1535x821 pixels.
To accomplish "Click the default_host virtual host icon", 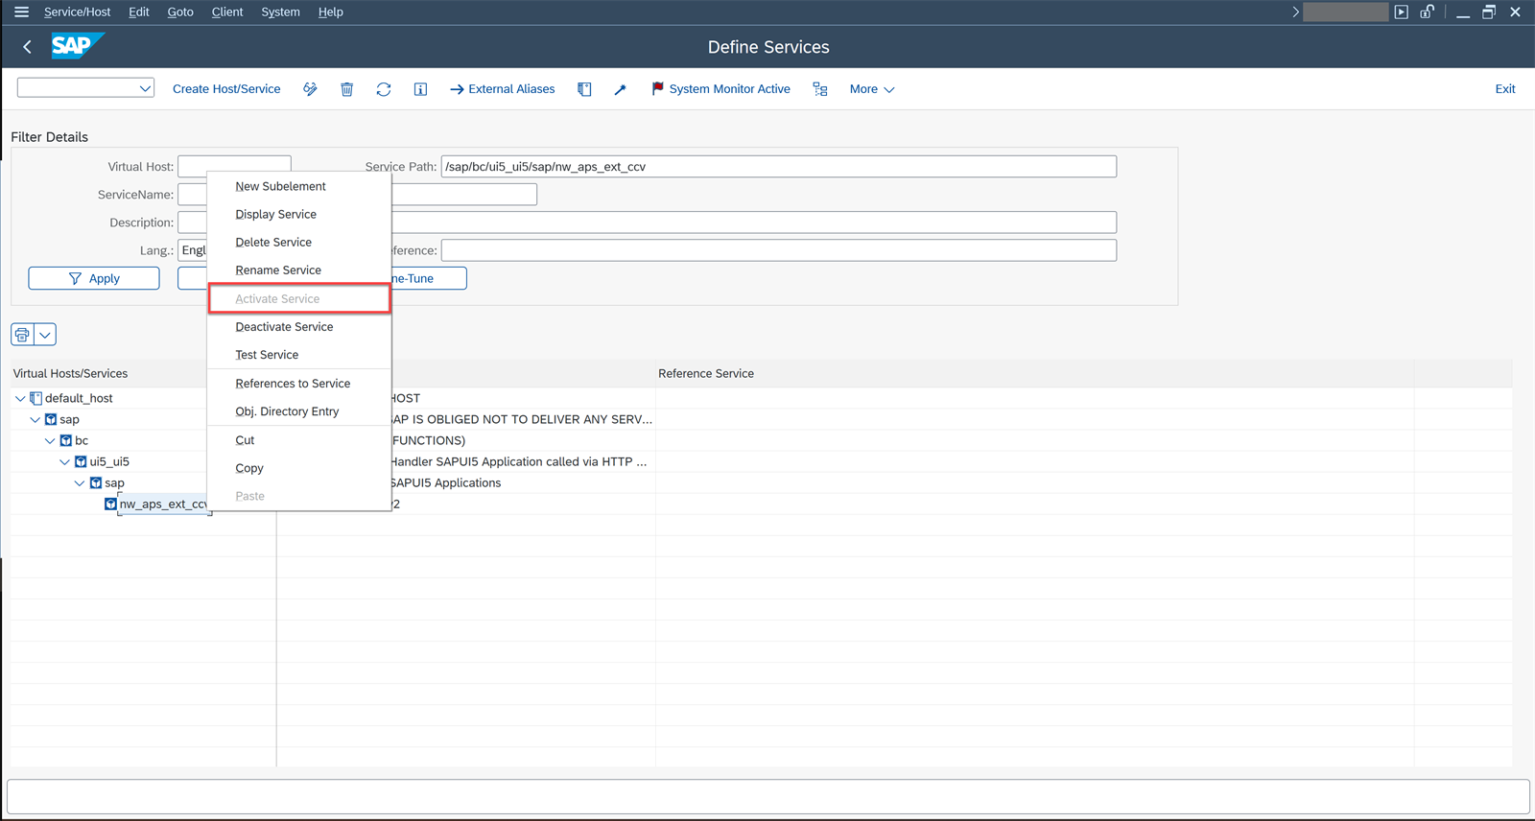I will [35, 398].
